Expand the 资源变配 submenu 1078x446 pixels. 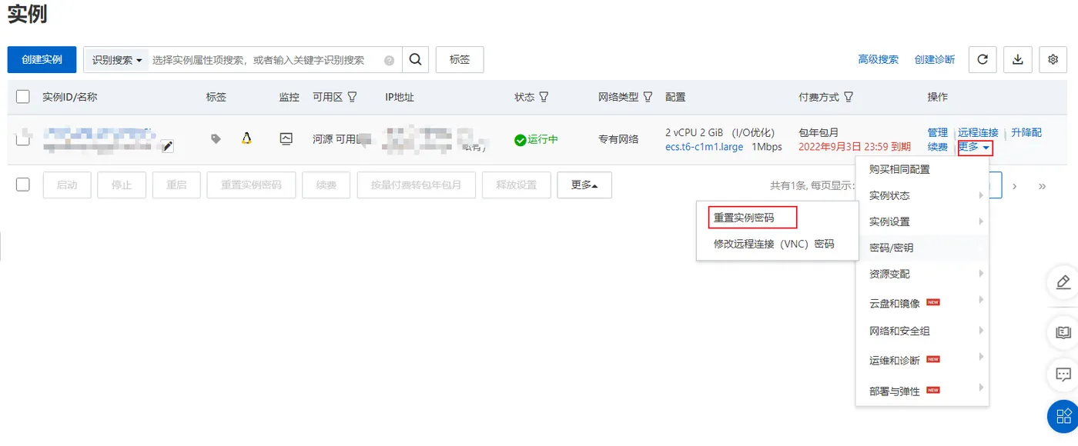pyautogui.click(x=922, y=274)
